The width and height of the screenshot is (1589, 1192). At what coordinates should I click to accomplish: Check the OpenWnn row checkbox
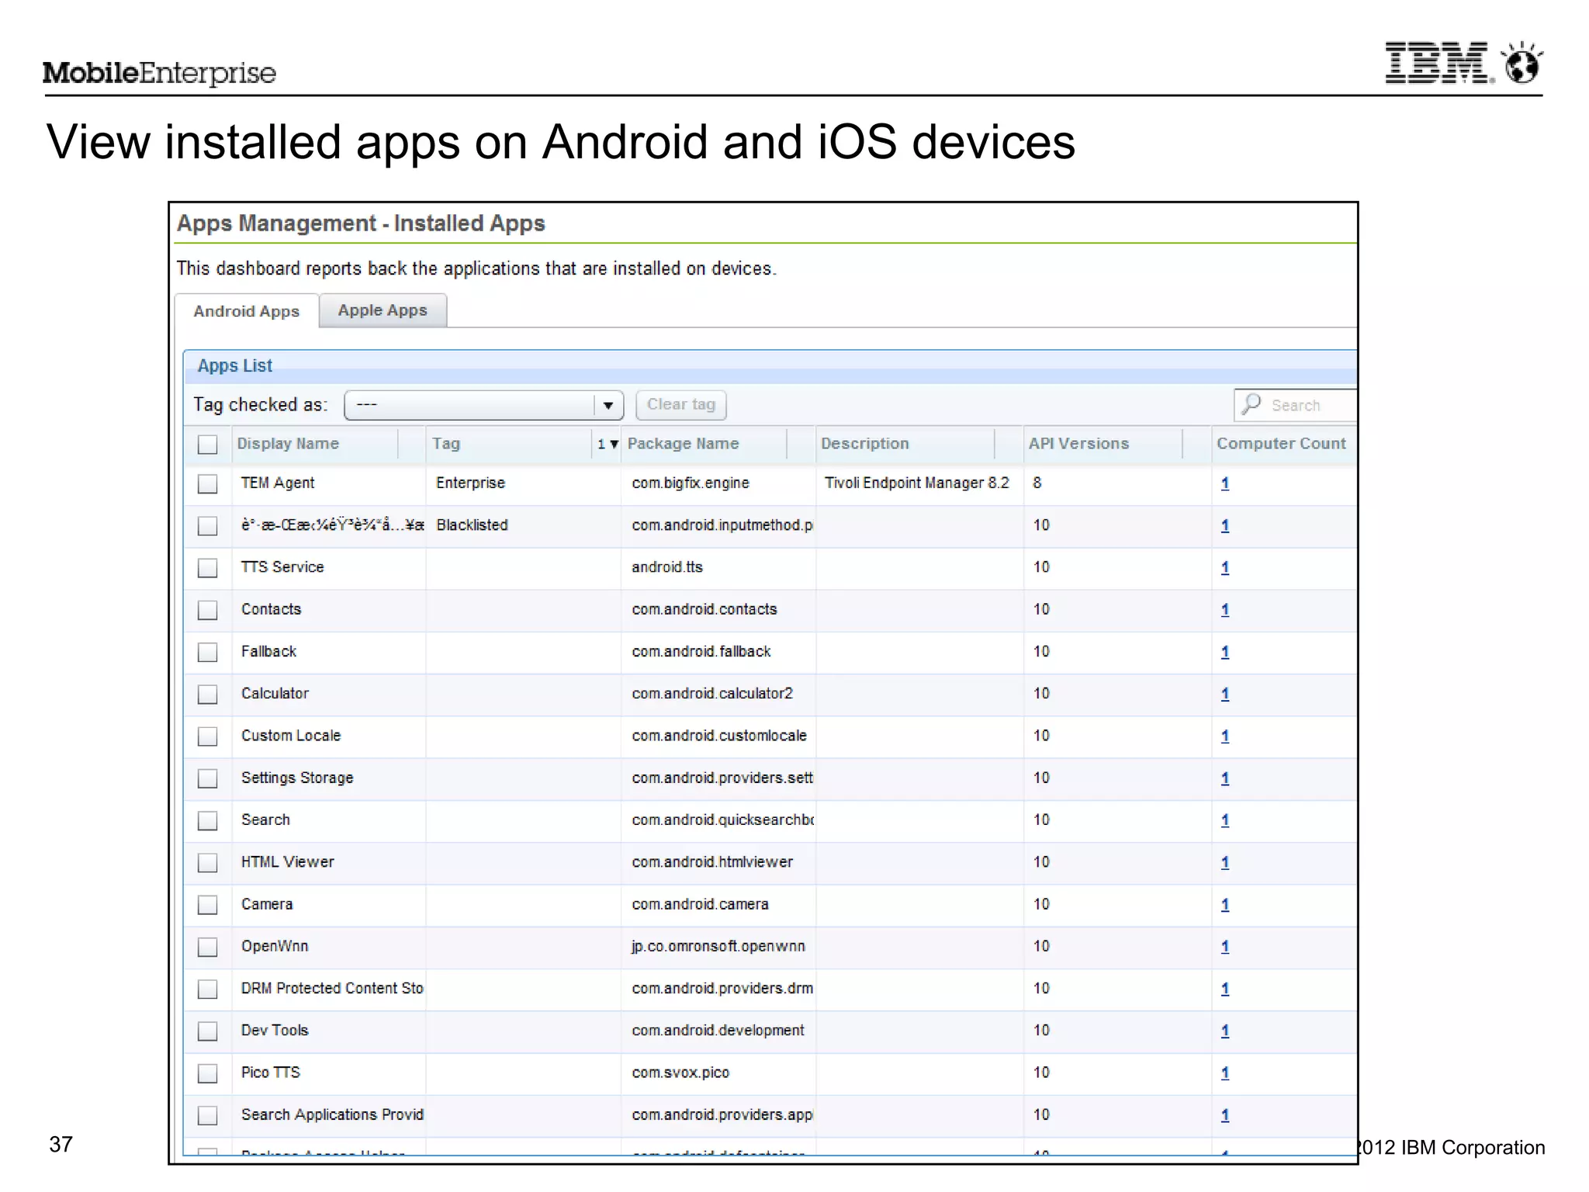(207, 947)
